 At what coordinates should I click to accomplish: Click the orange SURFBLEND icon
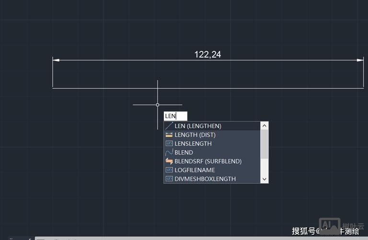point(169,161)
